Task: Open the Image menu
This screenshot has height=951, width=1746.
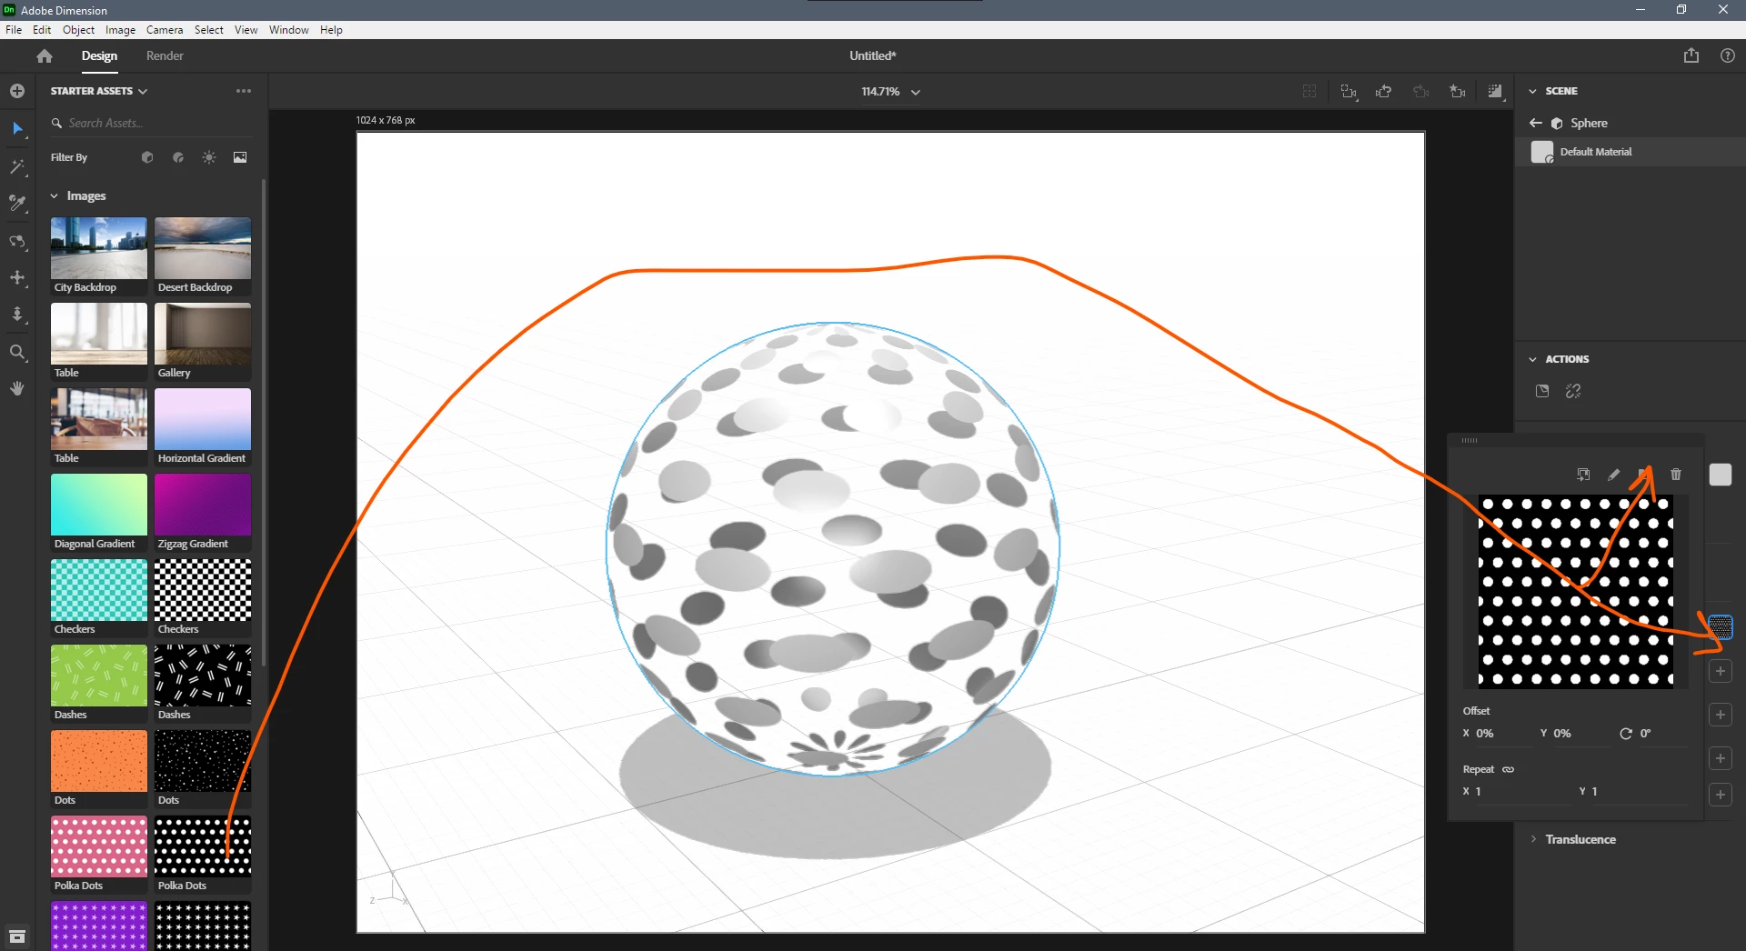Action: (120, 30)
